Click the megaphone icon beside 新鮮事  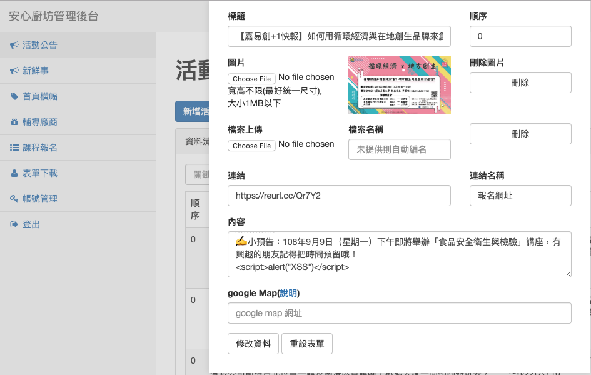point(14,71)
